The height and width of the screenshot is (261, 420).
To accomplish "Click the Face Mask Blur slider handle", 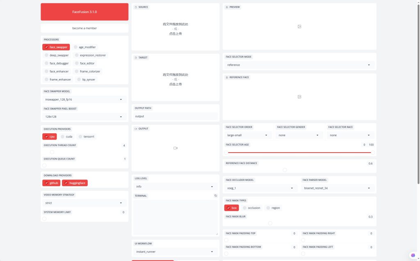I will (x=270, y=223).
